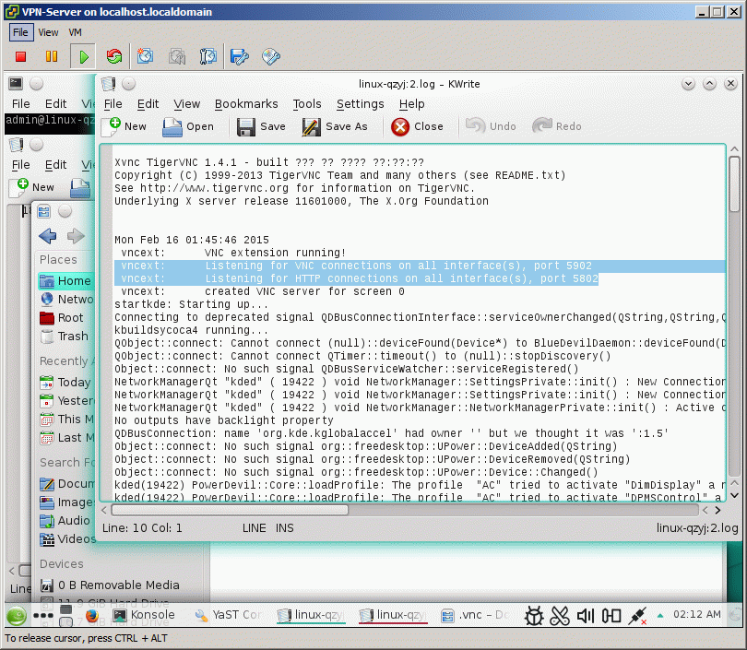This screenshot has height=650, width=747.
Task: Open the Help menu in KWrite
Action: pos(411,104)
